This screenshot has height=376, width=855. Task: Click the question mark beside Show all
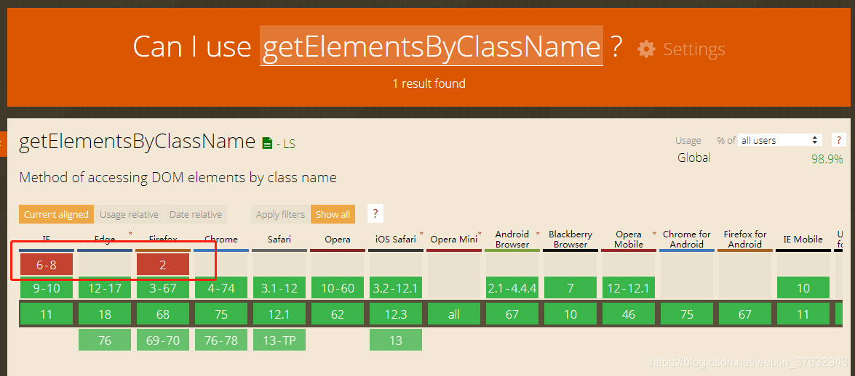point(375,214)
